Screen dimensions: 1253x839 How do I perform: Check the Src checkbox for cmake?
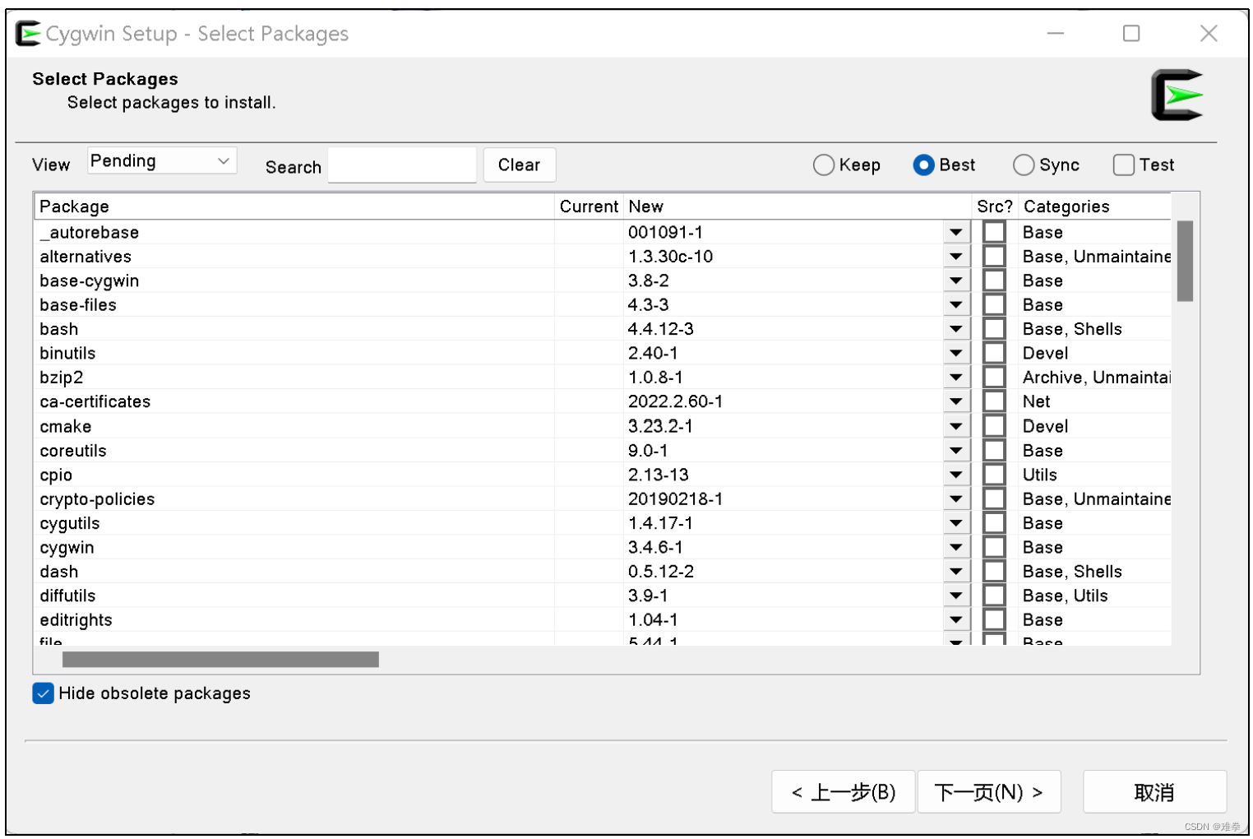(994, 426)
